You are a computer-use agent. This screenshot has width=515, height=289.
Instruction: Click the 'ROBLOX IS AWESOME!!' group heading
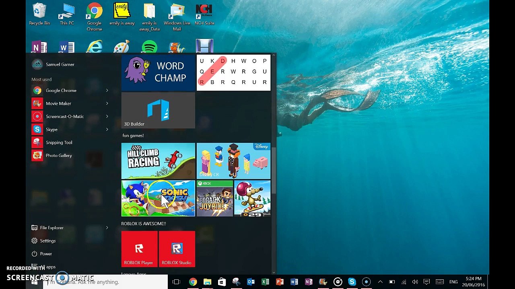(144, 224)
